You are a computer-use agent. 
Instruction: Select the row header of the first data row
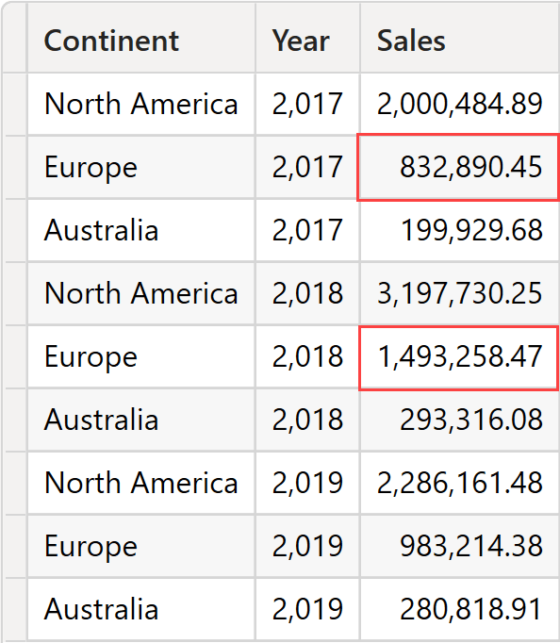(15, 104)
